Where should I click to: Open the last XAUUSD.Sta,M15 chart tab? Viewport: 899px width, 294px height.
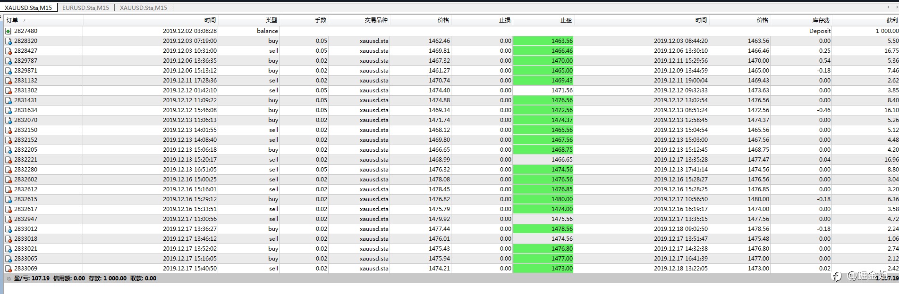143,8
